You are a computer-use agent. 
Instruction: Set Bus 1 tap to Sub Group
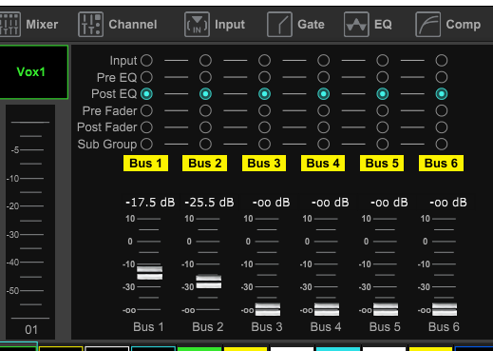coord(146,145)
